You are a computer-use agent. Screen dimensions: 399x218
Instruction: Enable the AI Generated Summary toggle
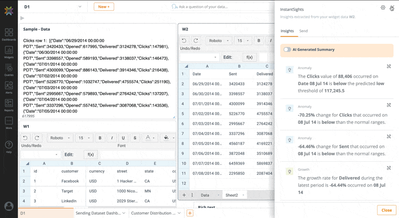click(287, 50)
